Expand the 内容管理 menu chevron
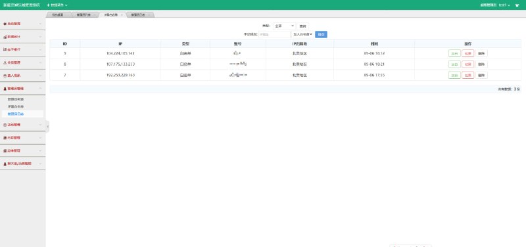The height and width of the screenshot is (247, 526). tap(40, 138)
